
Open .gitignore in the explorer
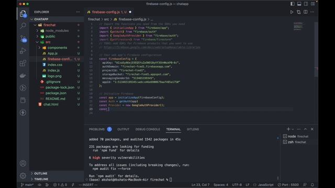tap(57, 81)
